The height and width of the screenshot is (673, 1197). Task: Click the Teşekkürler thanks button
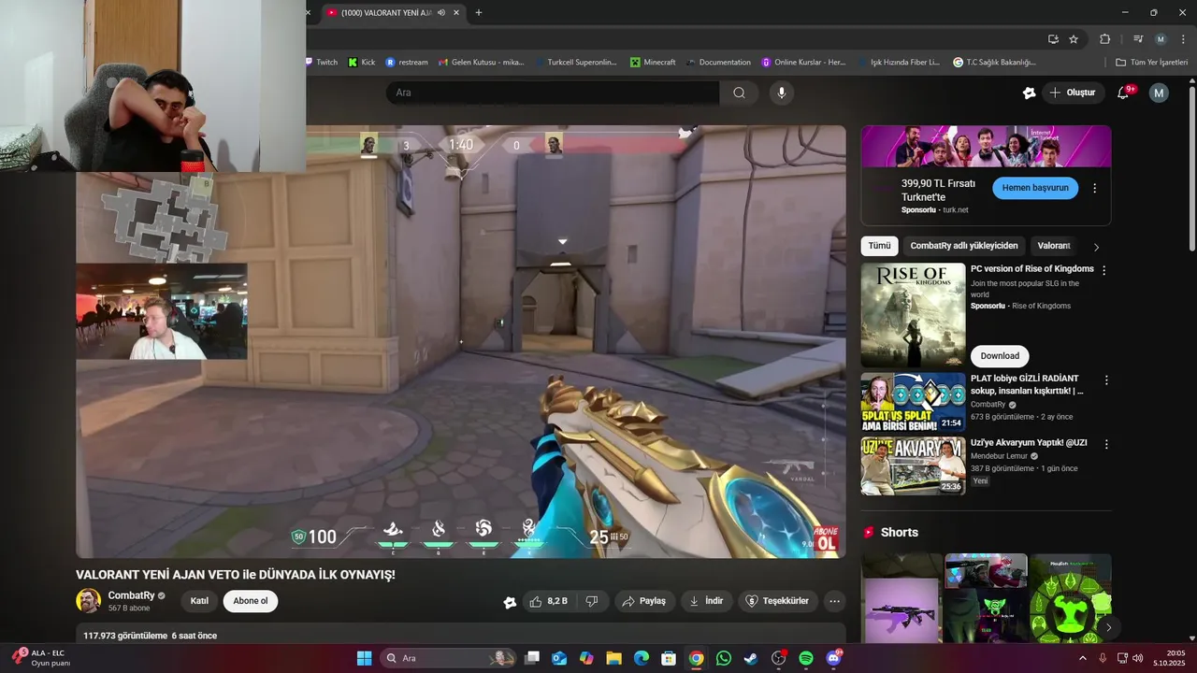tap(778, 601)
